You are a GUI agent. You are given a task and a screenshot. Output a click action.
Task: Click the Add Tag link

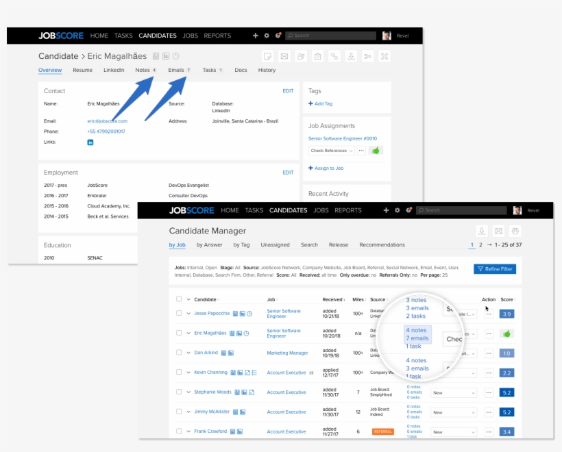pos(321,103)
